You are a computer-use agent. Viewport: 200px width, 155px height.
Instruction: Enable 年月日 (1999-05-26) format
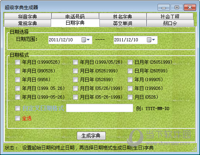click(x=17, y=97)
